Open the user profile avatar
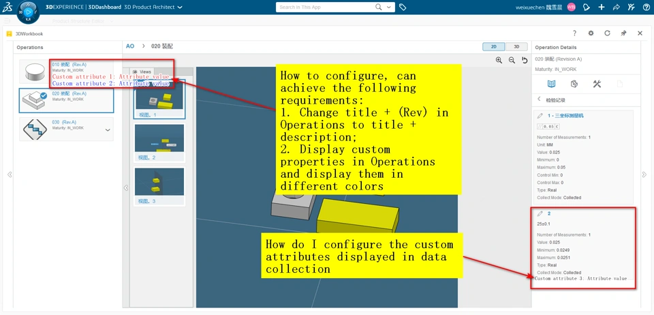654x315 pixels. coord(572,7)
